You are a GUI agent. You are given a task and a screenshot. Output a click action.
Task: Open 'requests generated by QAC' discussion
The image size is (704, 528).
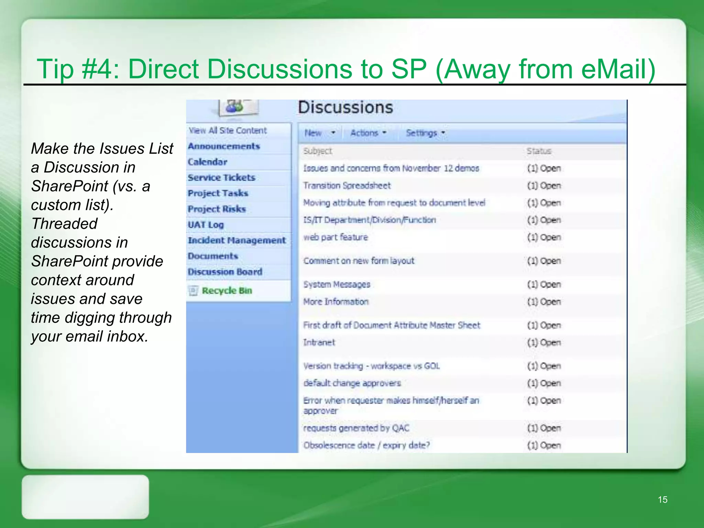click(x=356, y=428)
